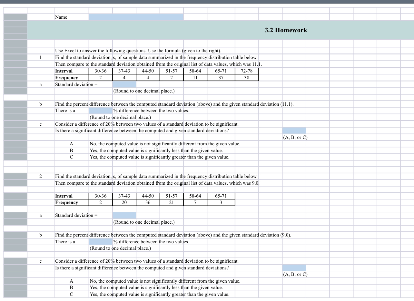Viewport: 414px width, 301px height.
Task: Select the frequency value 11 in question 1
Action: coord(195,78)
